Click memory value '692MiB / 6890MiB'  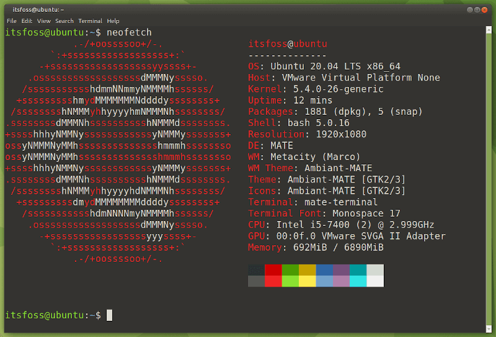pos(338,248)
